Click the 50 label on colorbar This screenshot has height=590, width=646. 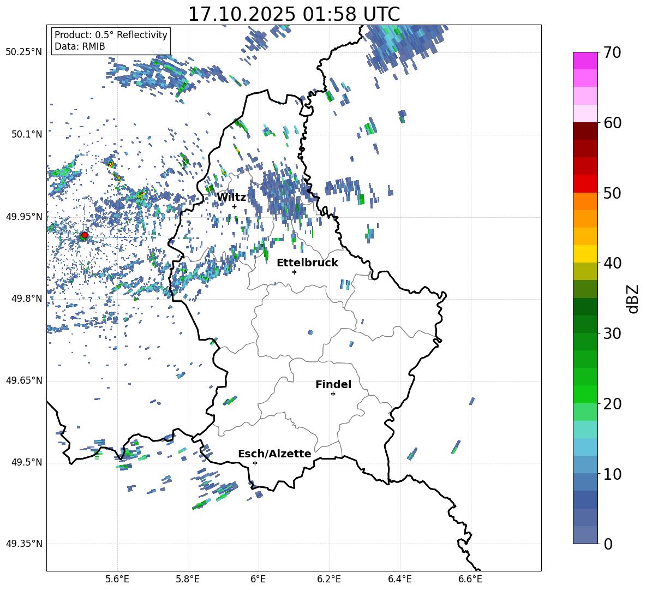[x=612, y=193]
